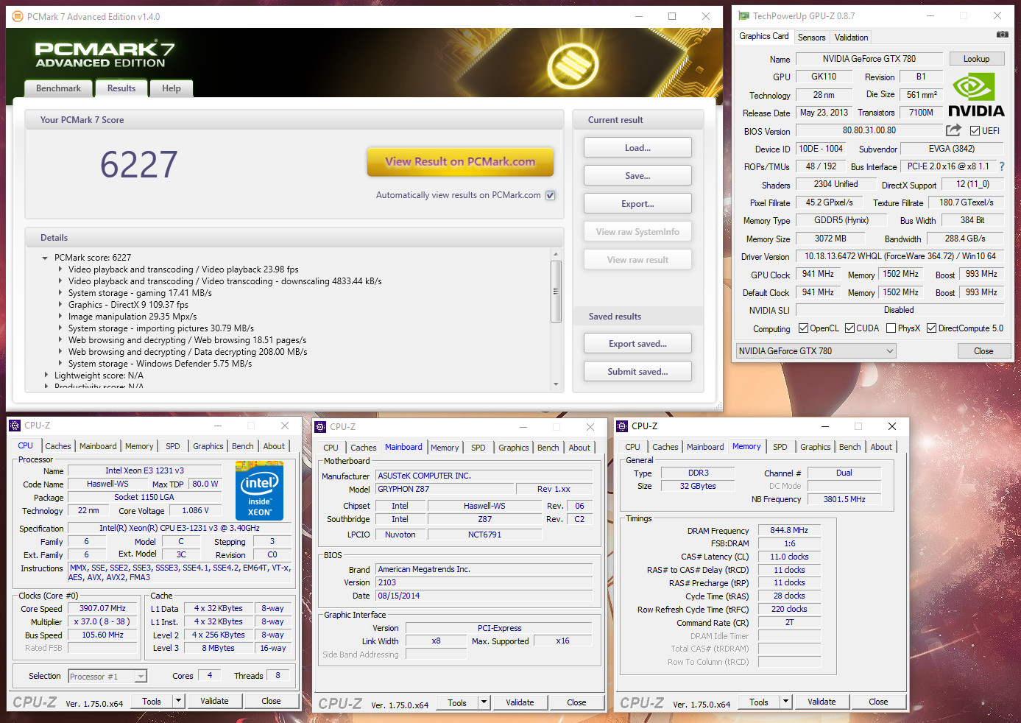Click the Export... button in PCMark 7
Screen dimensions: 1021x723
637,204
